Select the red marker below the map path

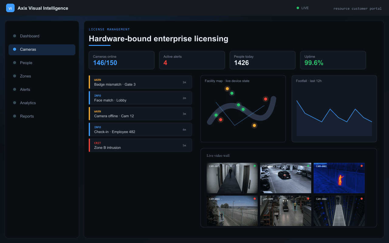pyautogui.click(x=221, y=120)
